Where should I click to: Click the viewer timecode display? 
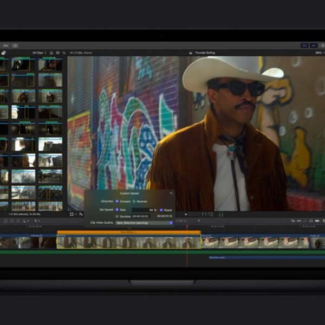coord(200,214)
